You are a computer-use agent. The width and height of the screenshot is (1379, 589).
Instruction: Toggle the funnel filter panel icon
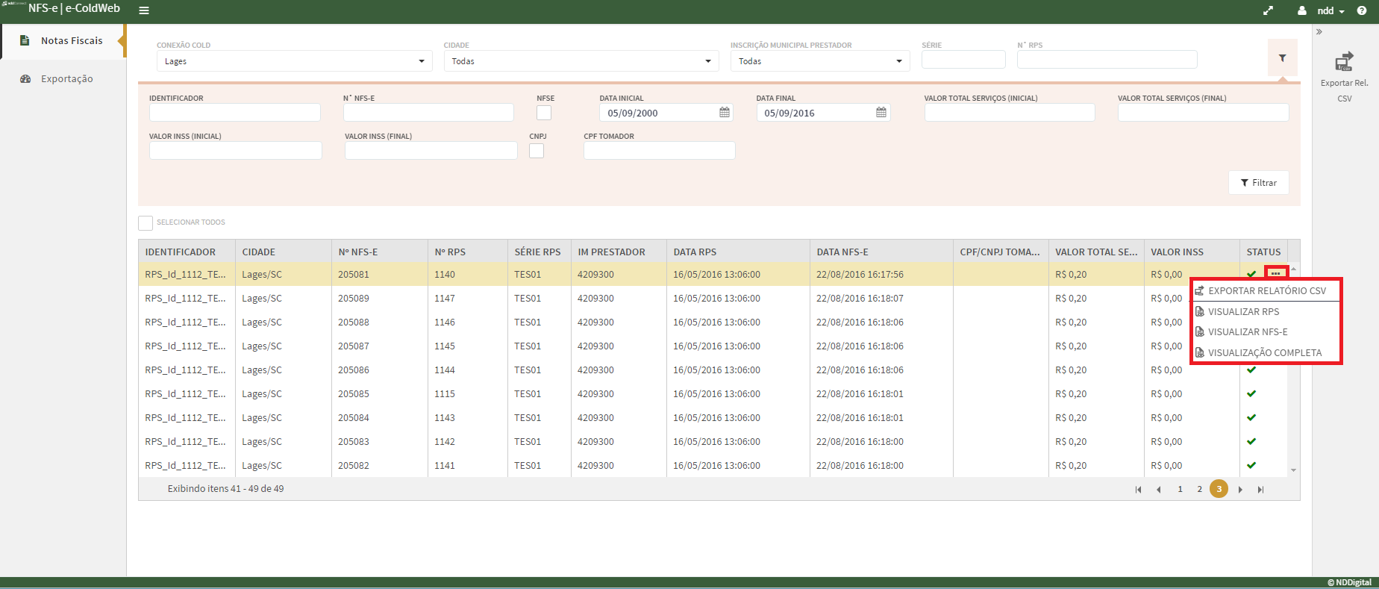(1282, 58)
